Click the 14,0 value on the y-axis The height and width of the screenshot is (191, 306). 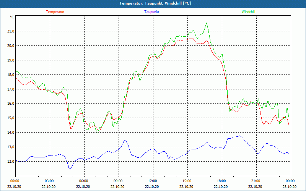pos(11,132)
